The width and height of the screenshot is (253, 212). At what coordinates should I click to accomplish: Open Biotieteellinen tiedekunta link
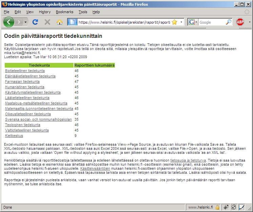(25, 71)
